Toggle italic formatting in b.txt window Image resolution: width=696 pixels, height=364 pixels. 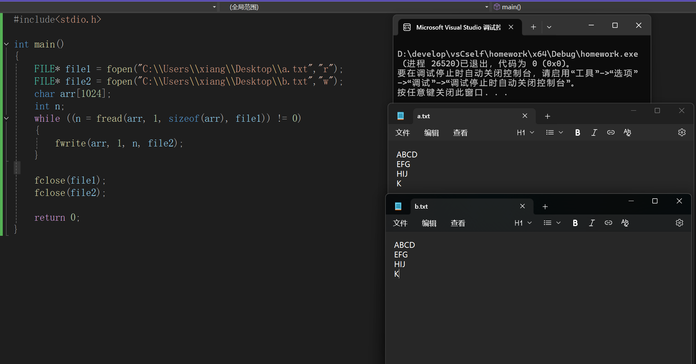pos(592,223)
